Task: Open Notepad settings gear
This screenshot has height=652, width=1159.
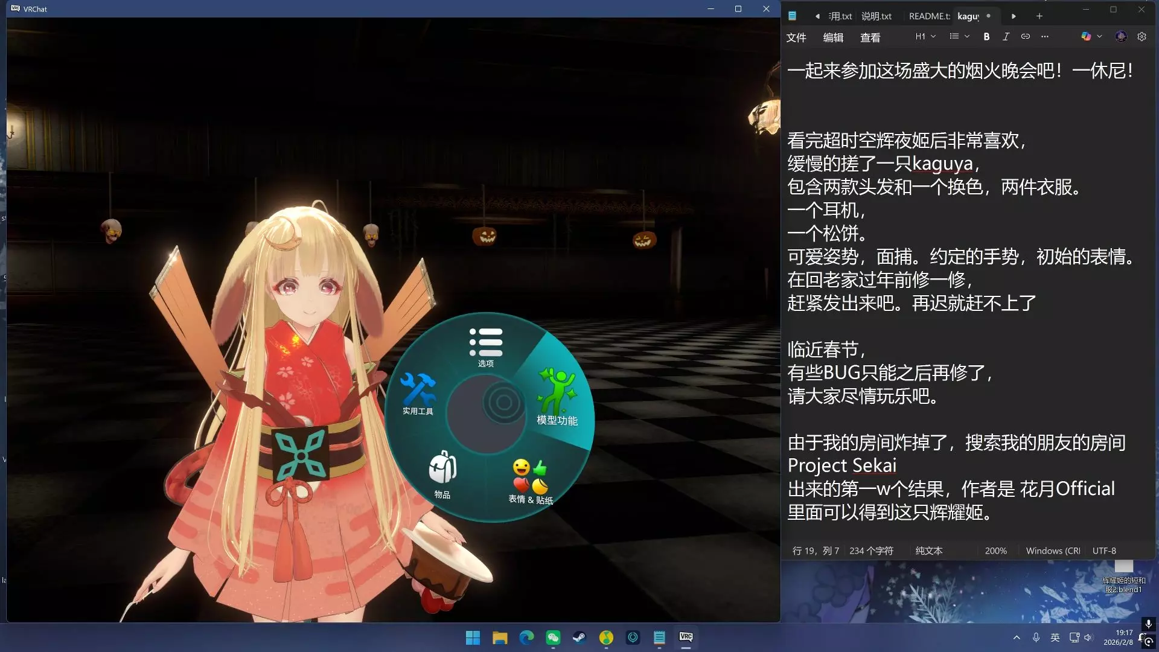Action: [1141, 37]
